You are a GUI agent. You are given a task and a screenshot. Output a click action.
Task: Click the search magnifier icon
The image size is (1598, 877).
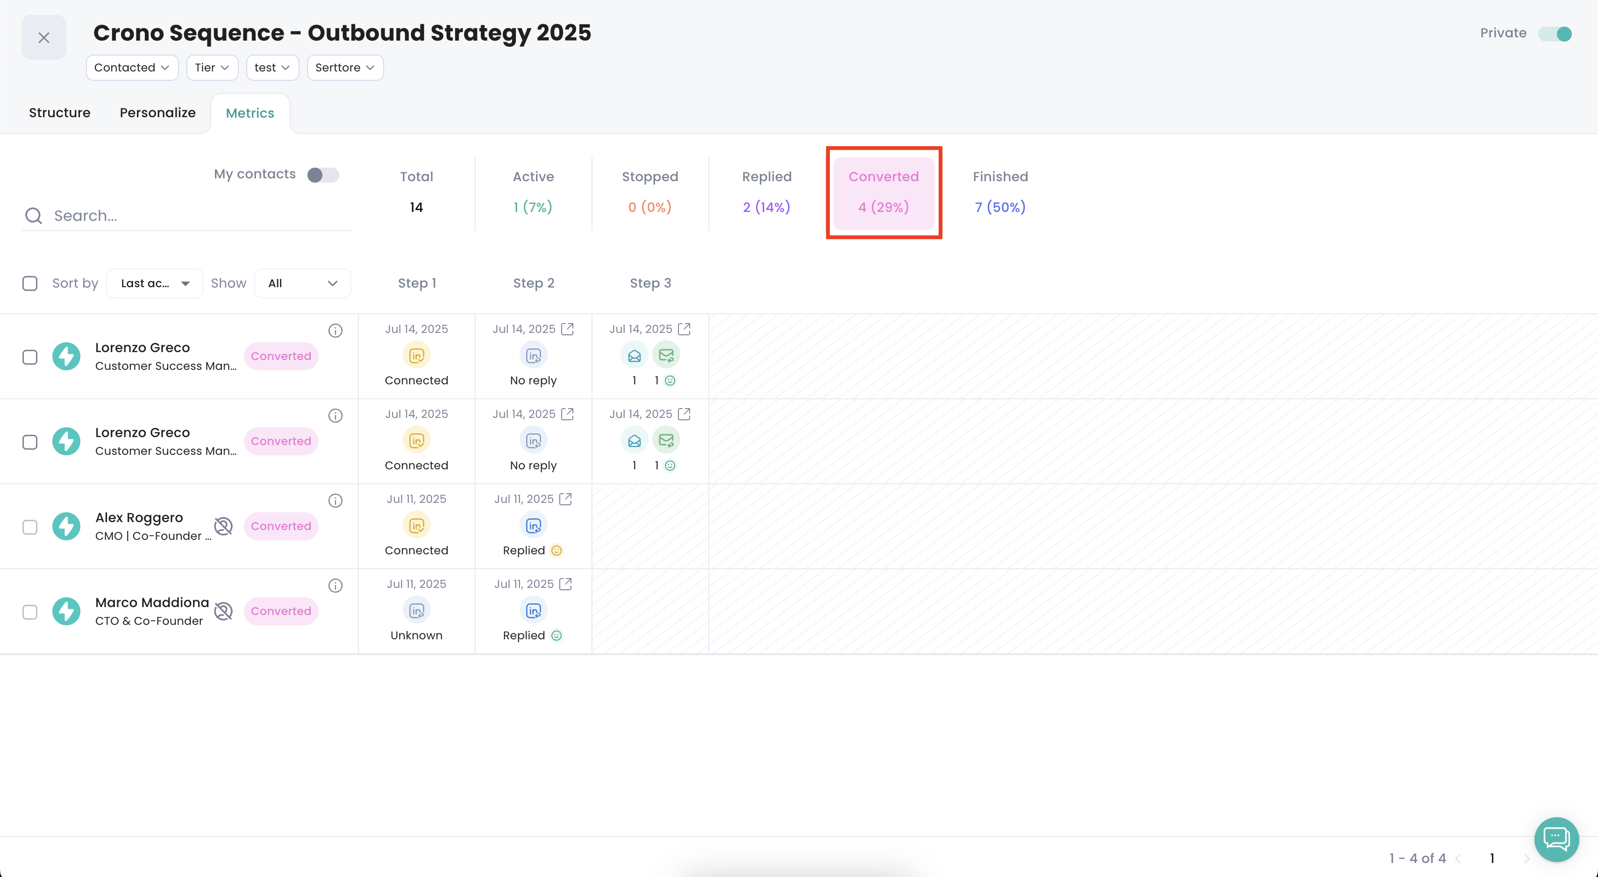[34, 216]
